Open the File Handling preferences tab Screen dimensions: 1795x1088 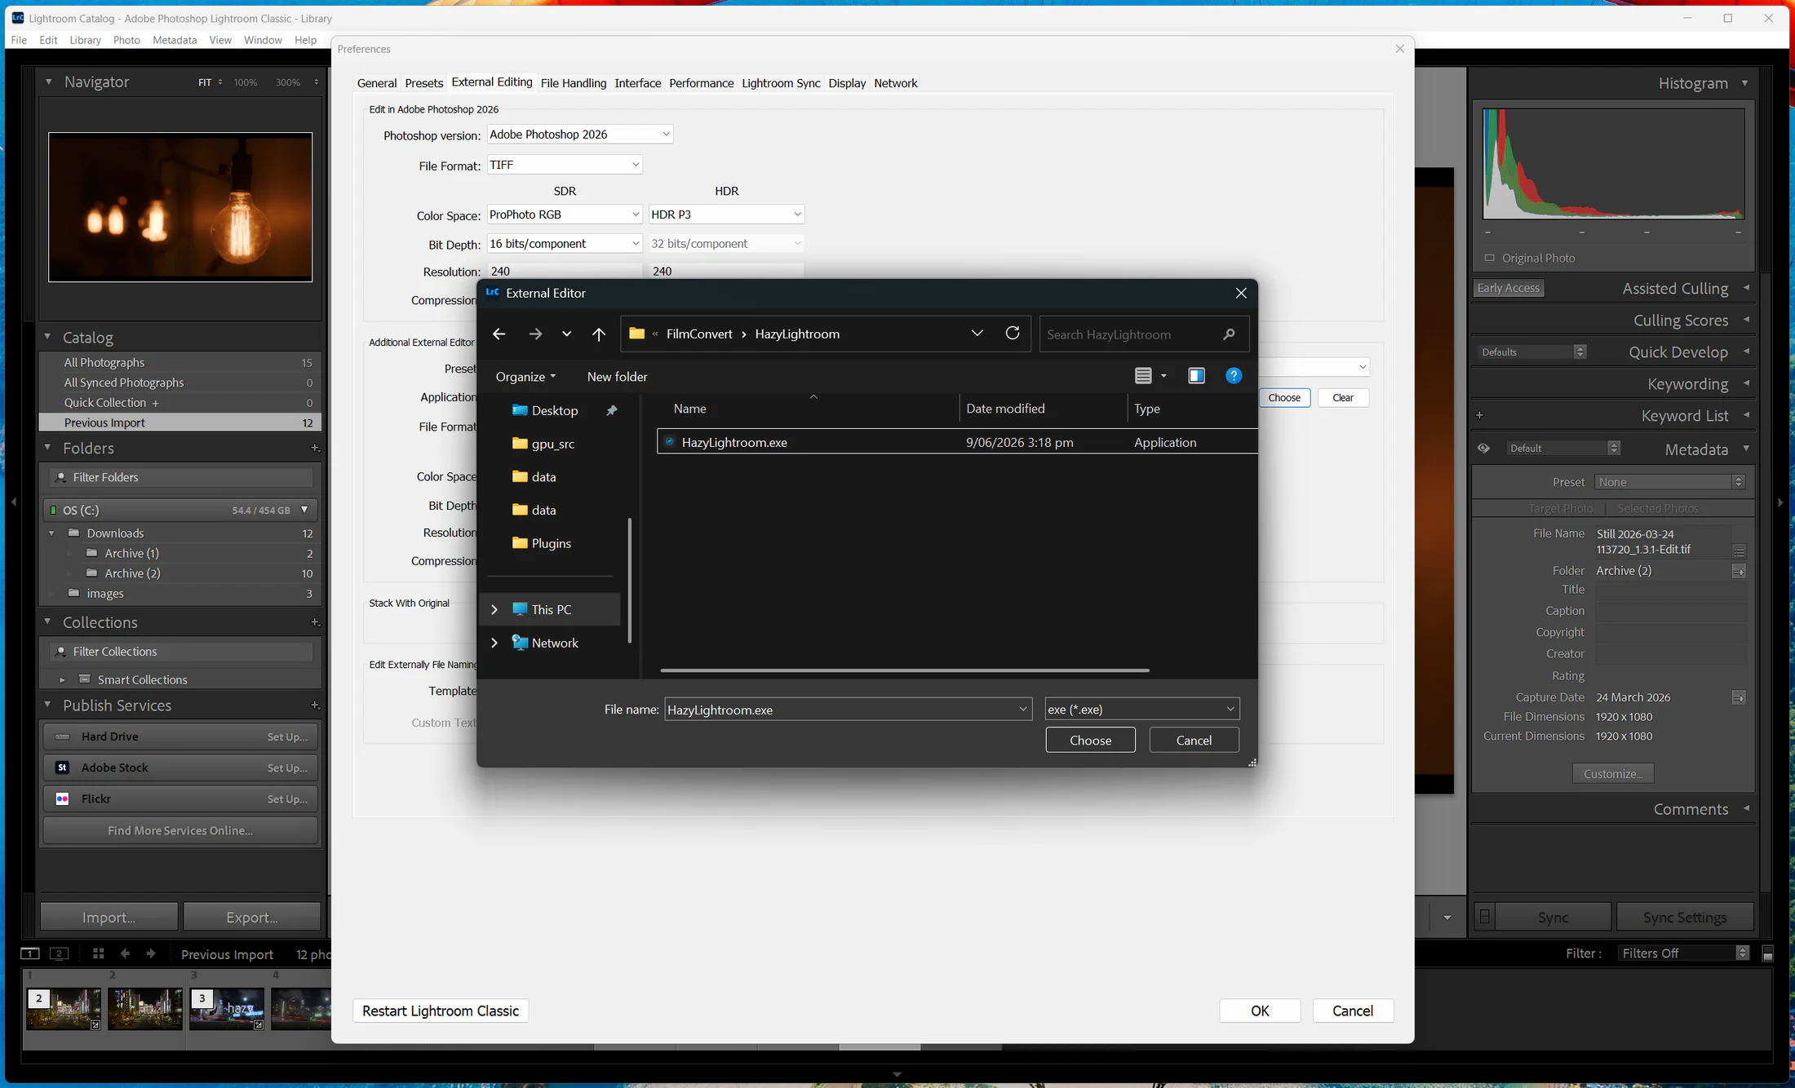574,83
